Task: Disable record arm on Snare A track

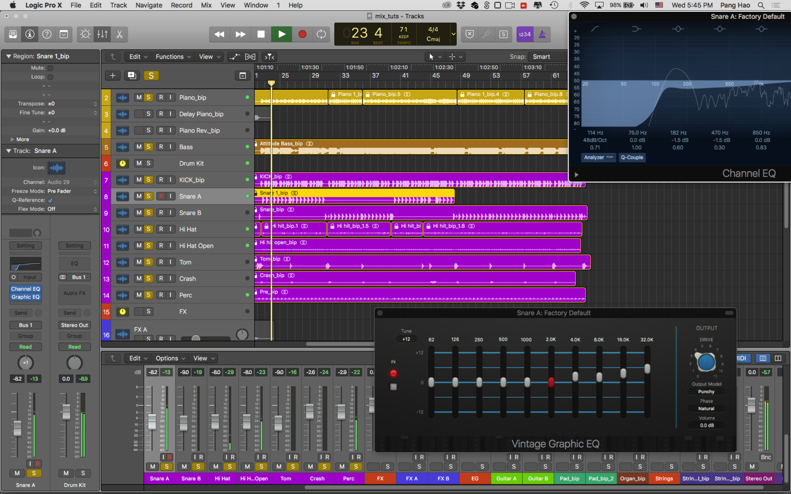Action: (161, 196)
